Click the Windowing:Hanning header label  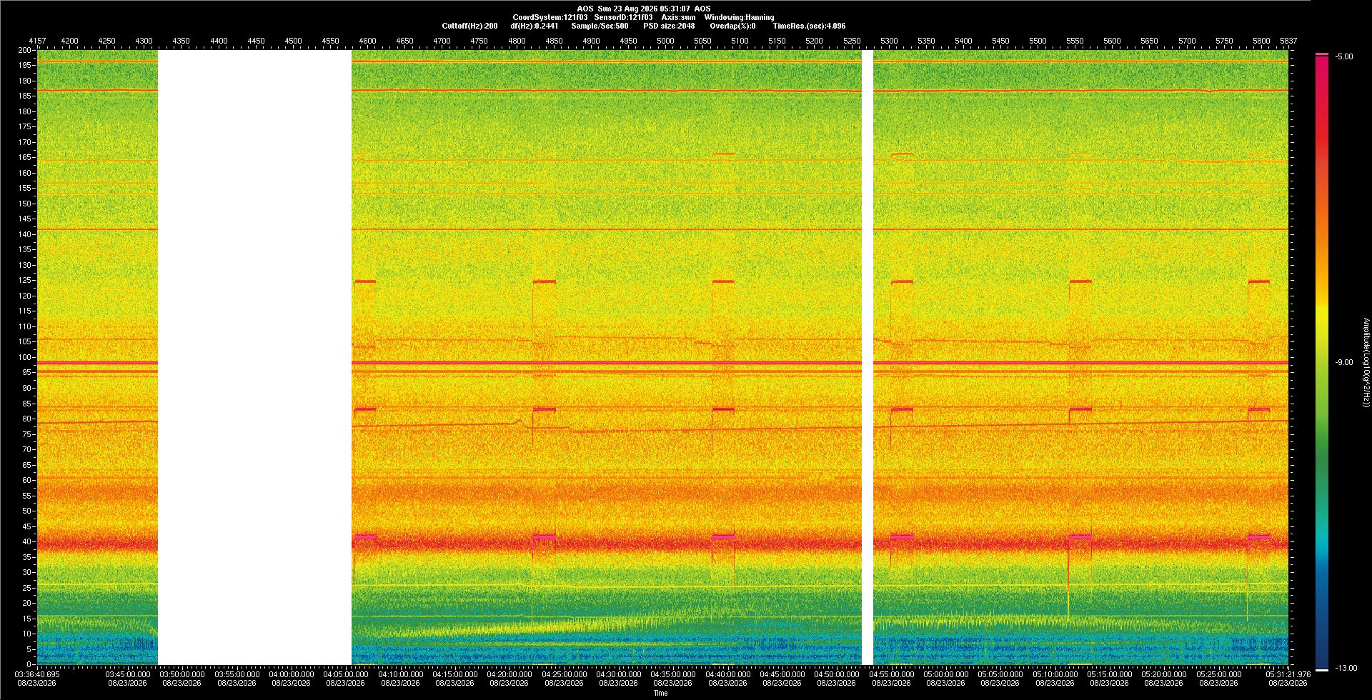[739, 17]
